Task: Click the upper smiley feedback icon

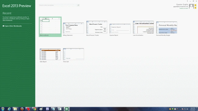Action: tap(195, 5)
